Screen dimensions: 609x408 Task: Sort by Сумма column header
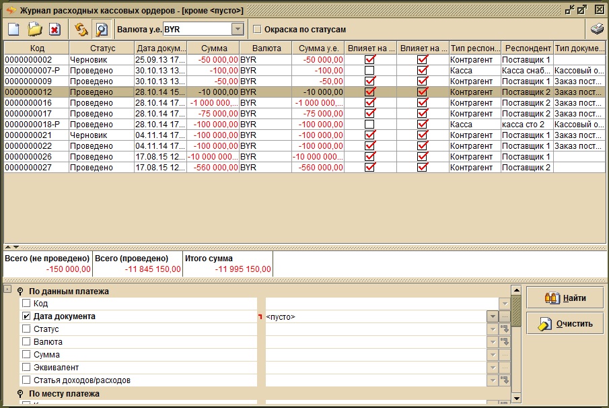[213, 48]
